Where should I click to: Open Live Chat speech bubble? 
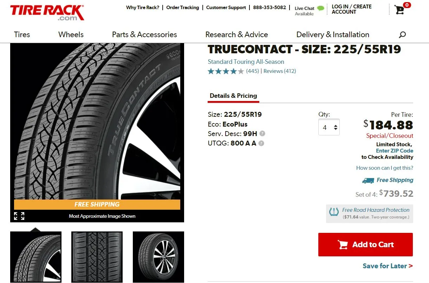pos(320,8)
